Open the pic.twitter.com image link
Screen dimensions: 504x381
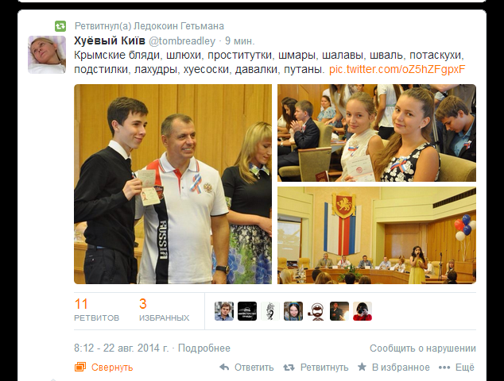397,69
